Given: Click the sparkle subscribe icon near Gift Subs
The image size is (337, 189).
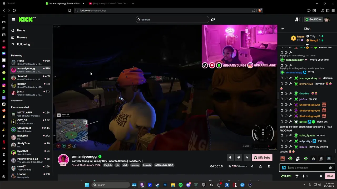Looking at the screenshot, I should pyautogui.click(x=247, y=157).
